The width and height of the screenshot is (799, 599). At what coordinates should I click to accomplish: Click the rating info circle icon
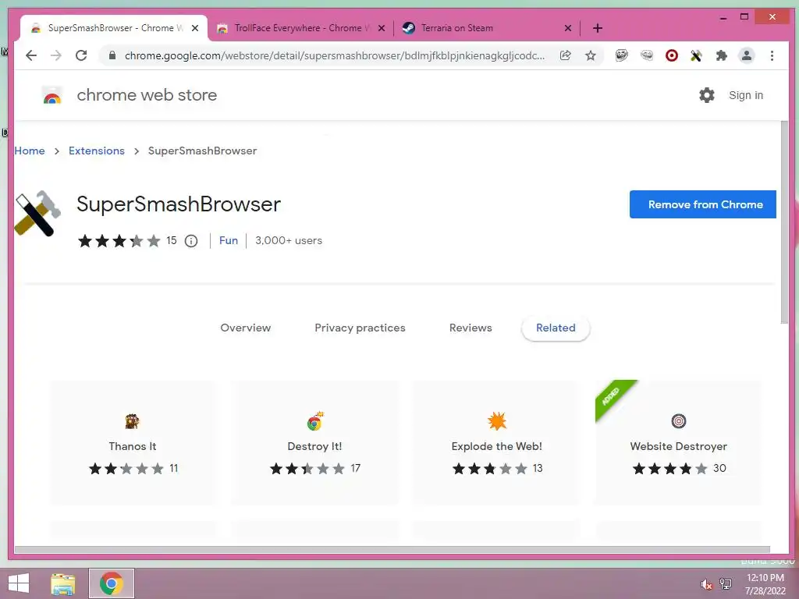(x=191, y=241)
